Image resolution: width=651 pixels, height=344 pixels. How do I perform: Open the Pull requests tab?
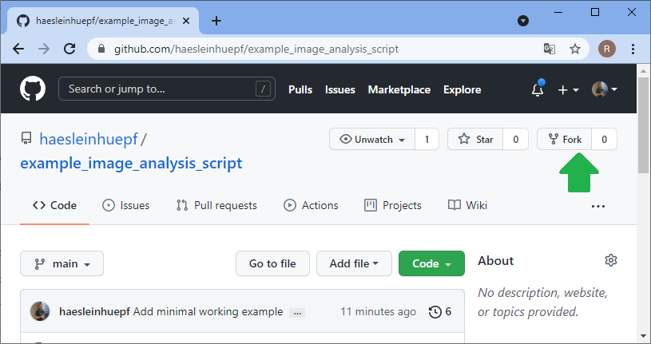click(216, 205)
